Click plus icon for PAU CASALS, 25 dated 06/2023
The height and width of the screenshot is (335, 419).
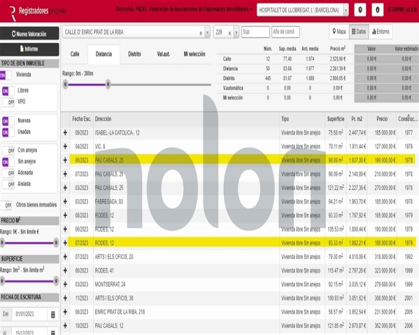65,160
